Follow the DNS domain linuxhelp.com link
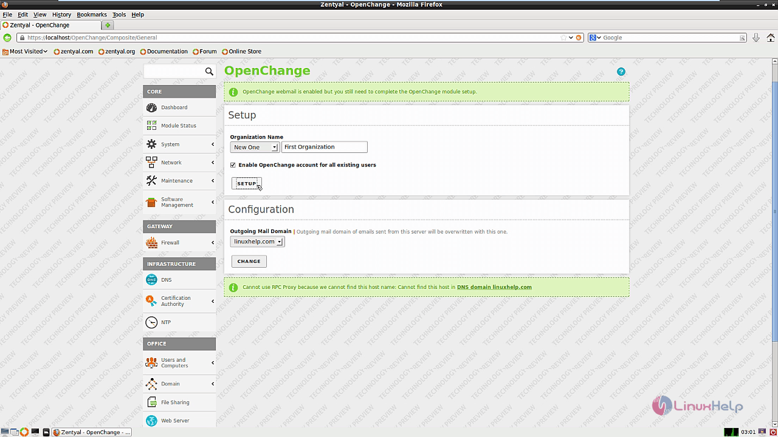 point(494,287)
